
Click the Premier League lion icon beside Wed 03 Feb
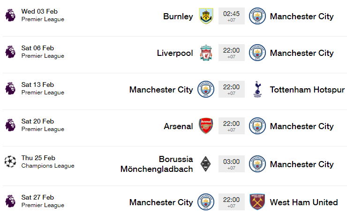pos(10,15)
